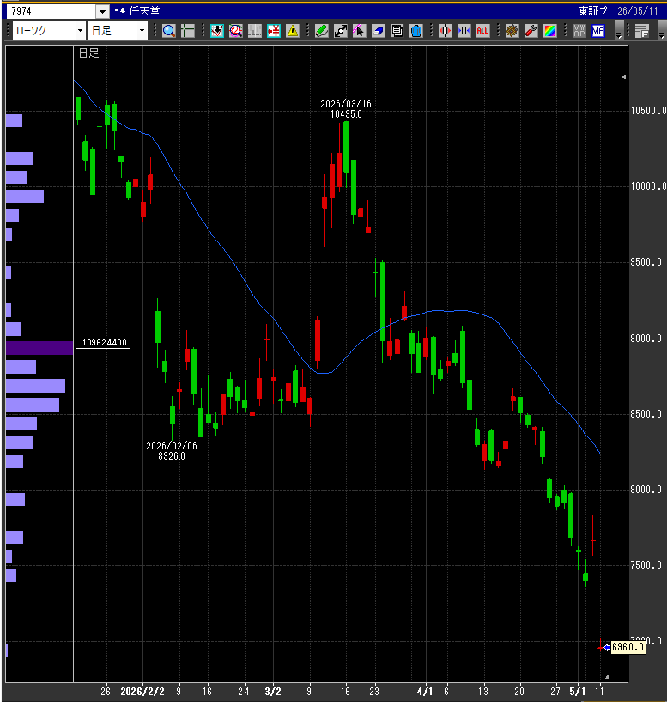
Task: Toggle the VWAP indicator icon
Action: click(x=579, y=31)
